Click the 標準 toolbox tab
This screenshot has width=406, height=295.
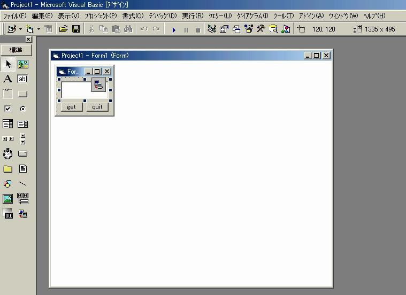tap(16, 50)
